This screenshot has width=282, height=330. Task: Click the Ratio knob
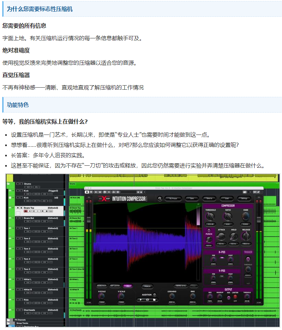click(x=228, y=216)
